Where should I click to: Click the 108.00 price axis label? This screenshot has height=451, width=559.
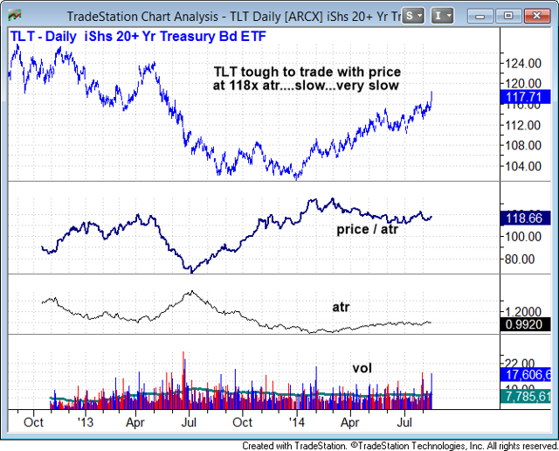tap(523, 145)
